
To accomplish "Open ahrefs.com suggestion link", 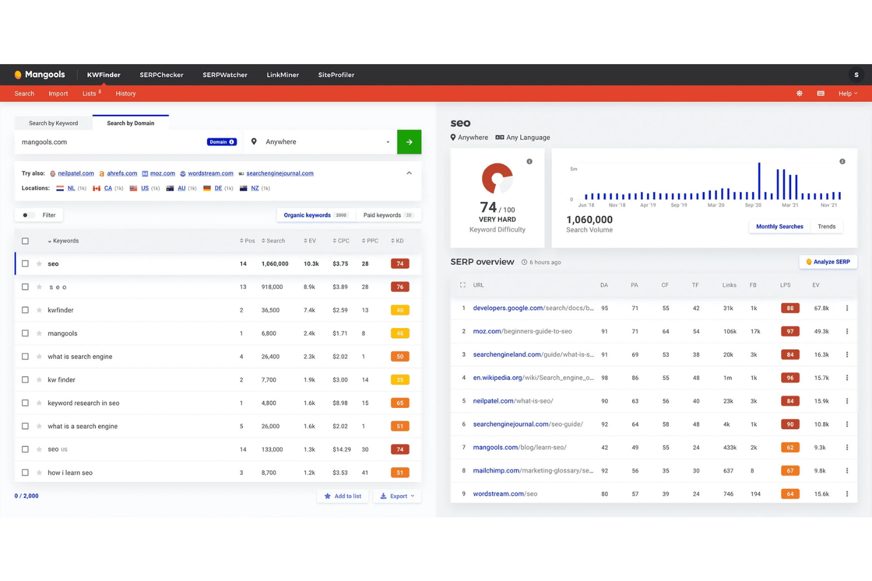I will [x=122, y=173].
